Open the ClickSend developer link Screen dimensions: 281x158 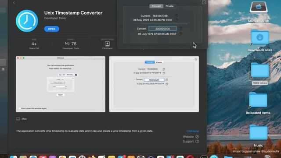tap(192, 131)
